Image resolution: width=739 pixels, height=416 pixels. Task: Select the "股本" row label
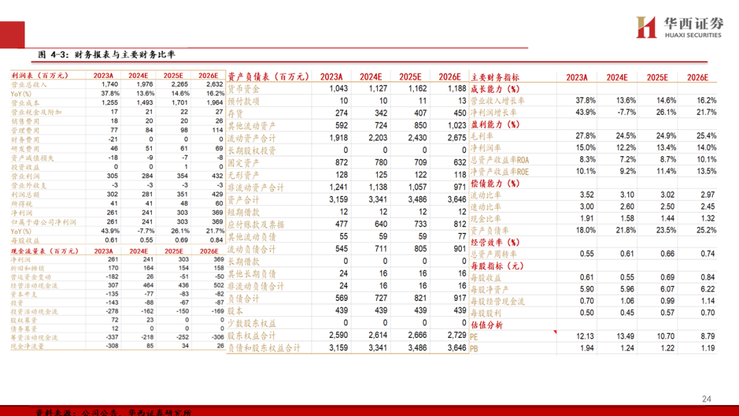235,311
